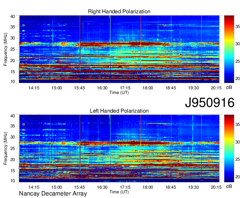Click the 35 dB mark on right-handed colorbar
The height and width of the screenshot is (198, 244).
238,27
